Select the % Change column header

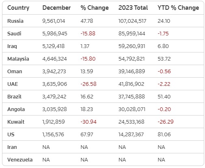point(95,8)
